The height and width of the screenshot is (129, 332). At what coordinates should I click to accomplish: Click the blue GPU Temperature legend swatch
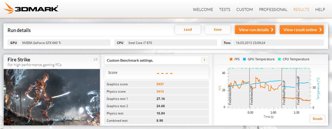point(244,59)
